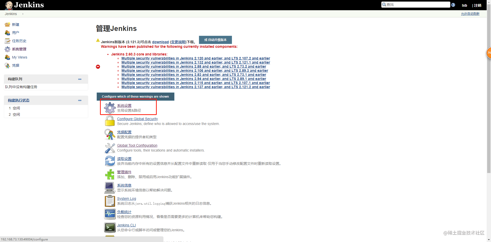Click the 系统信息 computer monitor icon
The height and width of the screenshot is (242, 491).
click(x=110, y=188)
